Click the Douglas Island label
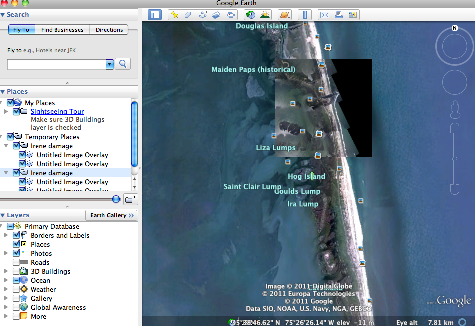The image size is (475, 326). (262, 26)
